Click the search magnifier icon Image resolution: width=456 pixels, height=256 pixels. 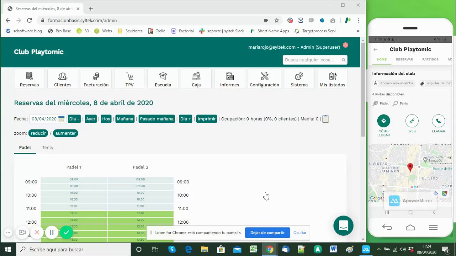point(343,60)
